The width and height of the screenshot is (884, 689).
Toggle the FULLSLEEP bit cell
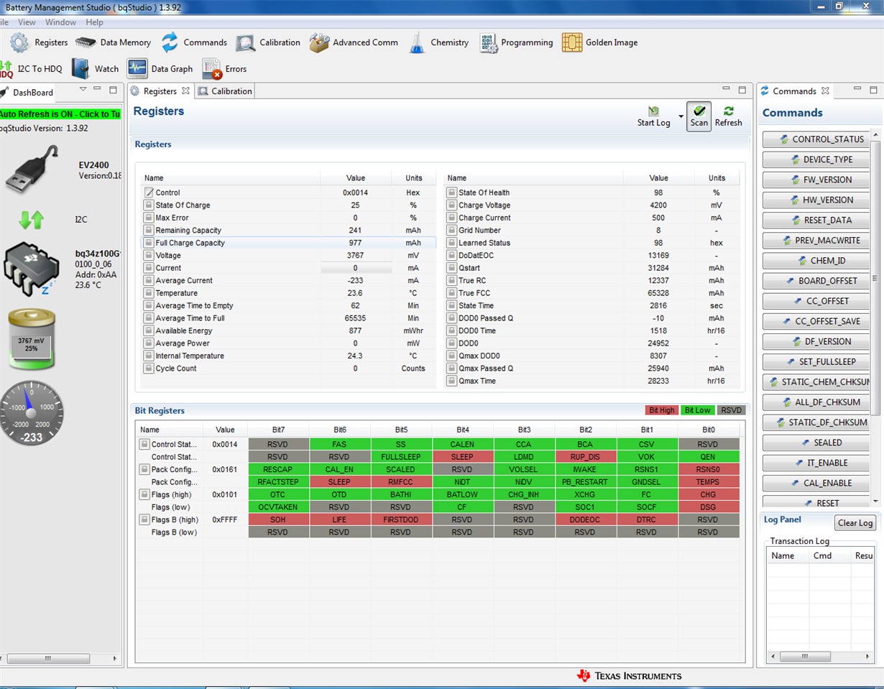[402, 457]
